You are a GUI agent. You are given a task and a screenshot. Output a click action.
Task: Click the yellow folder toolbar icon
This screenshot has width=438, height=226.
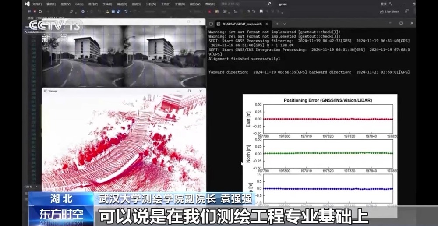[x=217, y=11]
